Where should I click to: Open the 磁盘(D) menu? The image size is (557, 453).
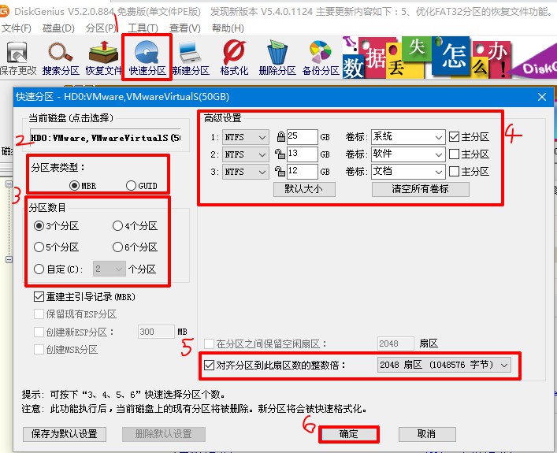pos(58,28)
